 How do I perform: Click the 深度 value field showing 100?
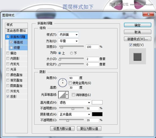[92, 47]
